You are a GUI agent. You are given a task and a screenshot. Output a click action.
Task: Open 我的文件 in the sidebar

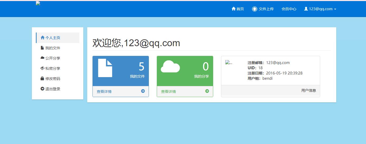click(53, 48)
